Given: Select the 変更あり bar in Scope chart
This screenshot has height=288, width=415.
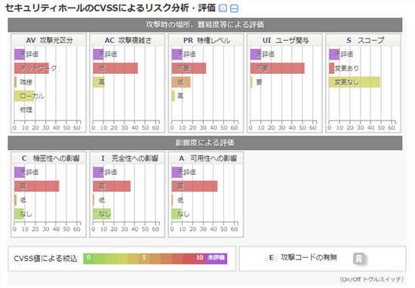Looking at the screenshot, I should coord(332,69).
